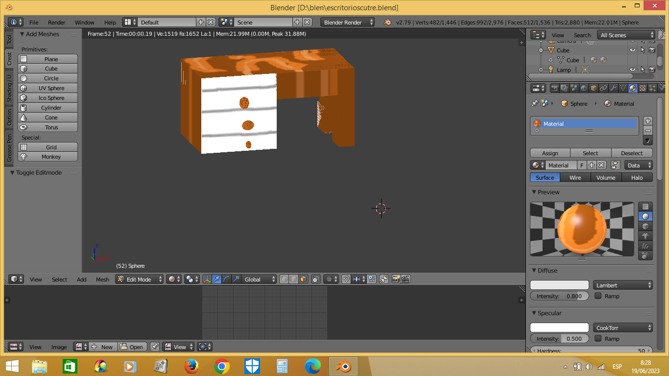Collapse the Cube tree in outliner
This screenshot has width=669, height=376.
coord(541,50)
